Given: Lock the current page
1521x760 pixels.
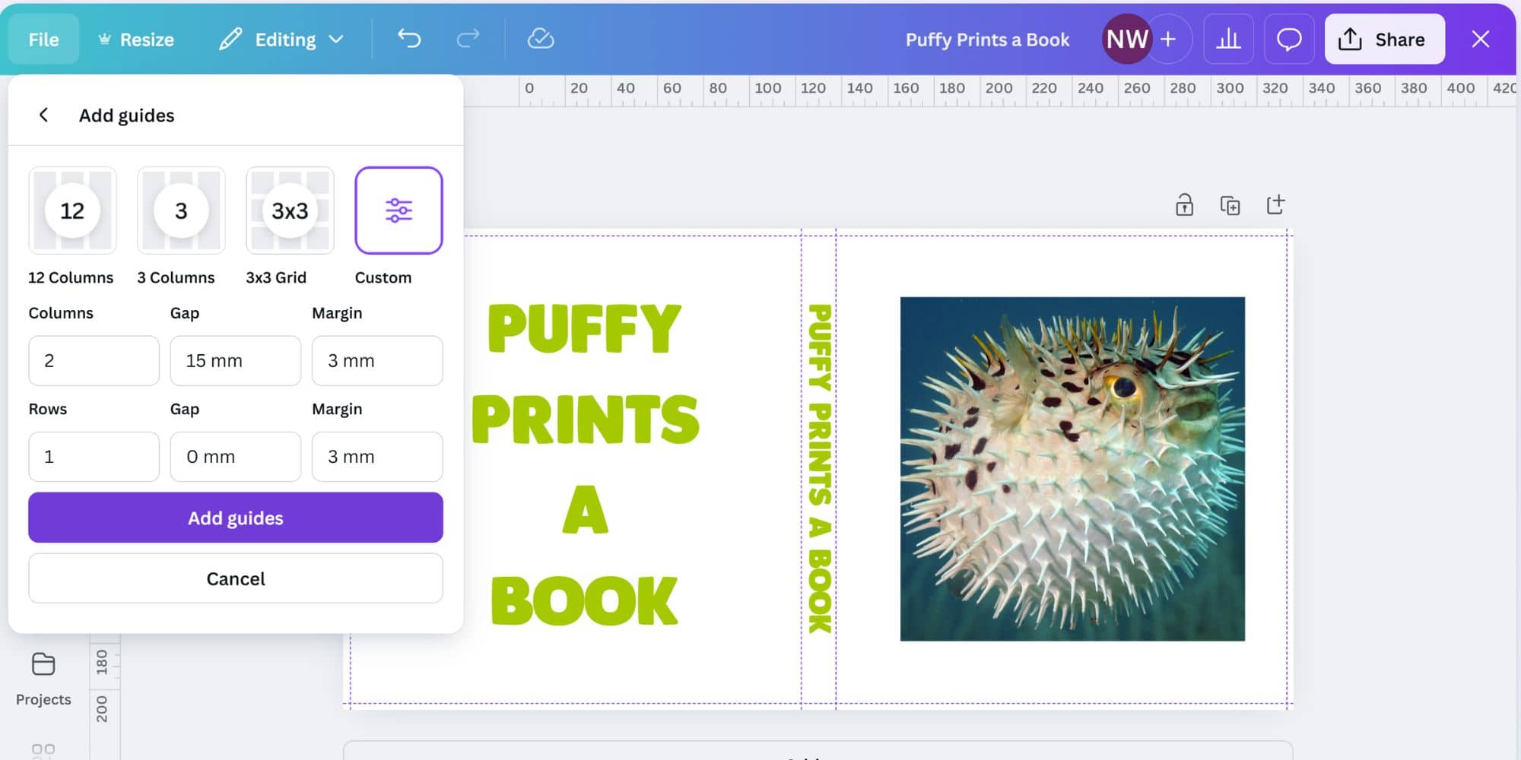Looking at the screenshot, I should (x=1185, y=204).
